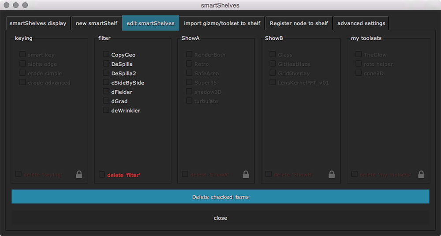Viewport: 441px width, 236px height.
Task: Click the macOS red close window button
Action: coord(7,5)
